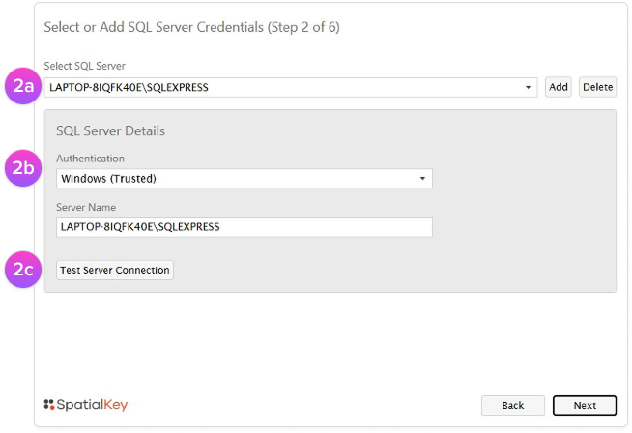Viewport: 632px width, 433px height.
Task: Expand the Authentication dropdown arrow
Action: tap(422, 179)
